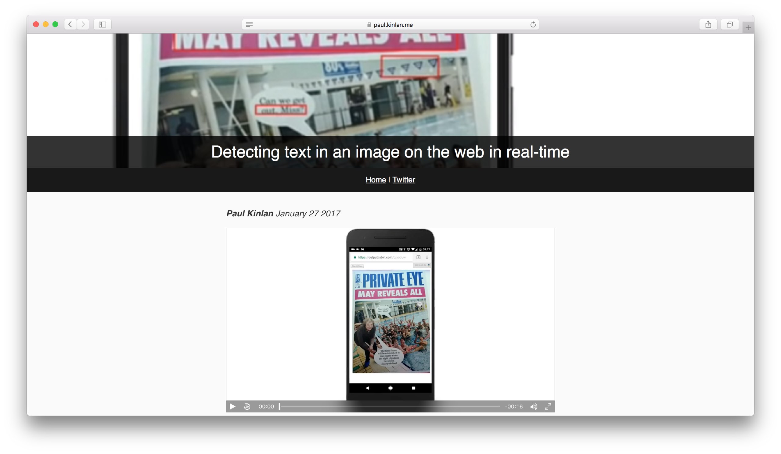This screenshot has width=781, height=454.
Task: Click the author name Paul Kinlan
Action: pyautogui.click(x=250, y=214)
